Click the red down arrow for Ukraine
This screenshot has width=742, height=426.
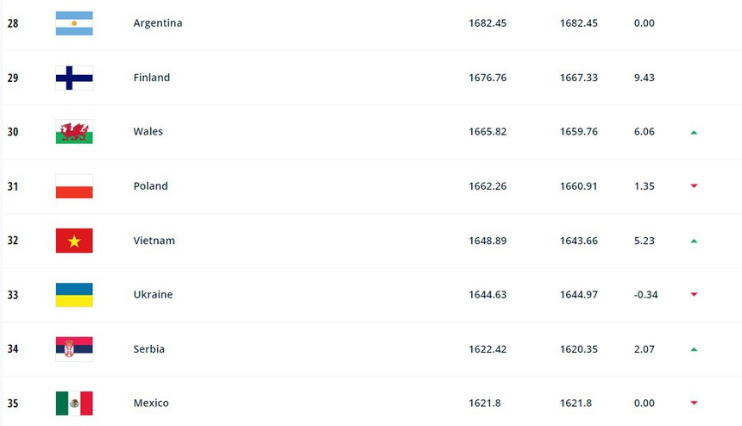694,295
